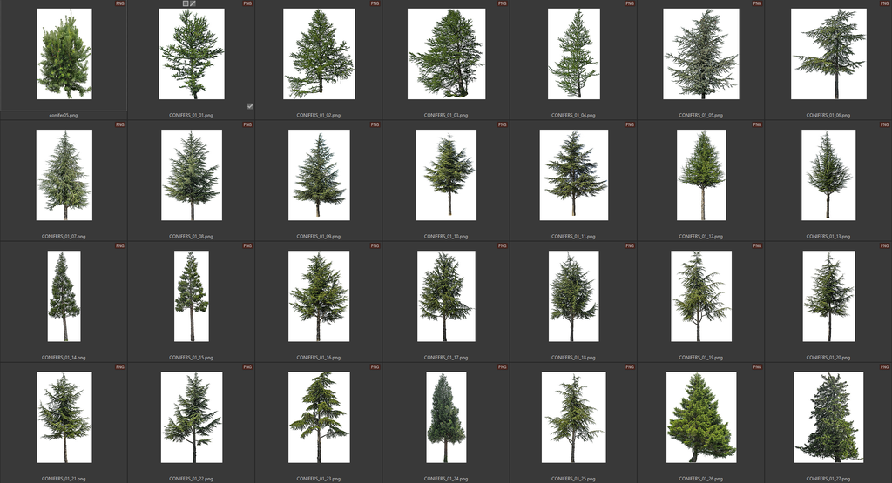Click the square icon above CONIFERS_01_01 thumbnail
Screen dimensions: 892x483
coord(186,3)
